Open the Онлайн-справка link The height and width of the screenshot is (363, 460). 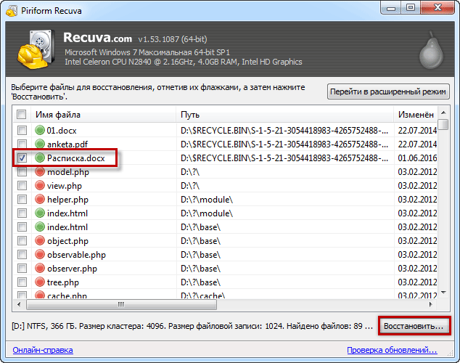42,350
